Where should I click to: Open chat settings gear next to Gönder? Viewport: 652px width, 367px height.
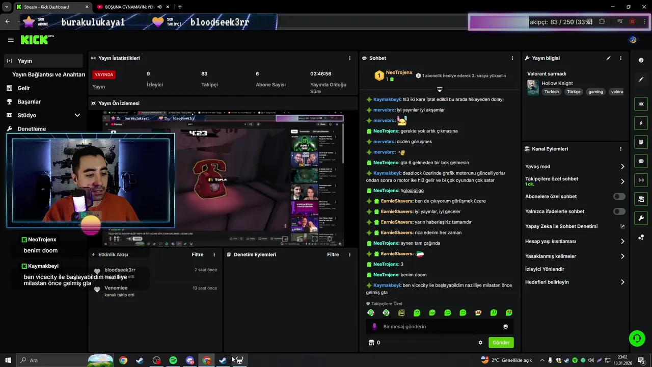click(x=480, y=343)
